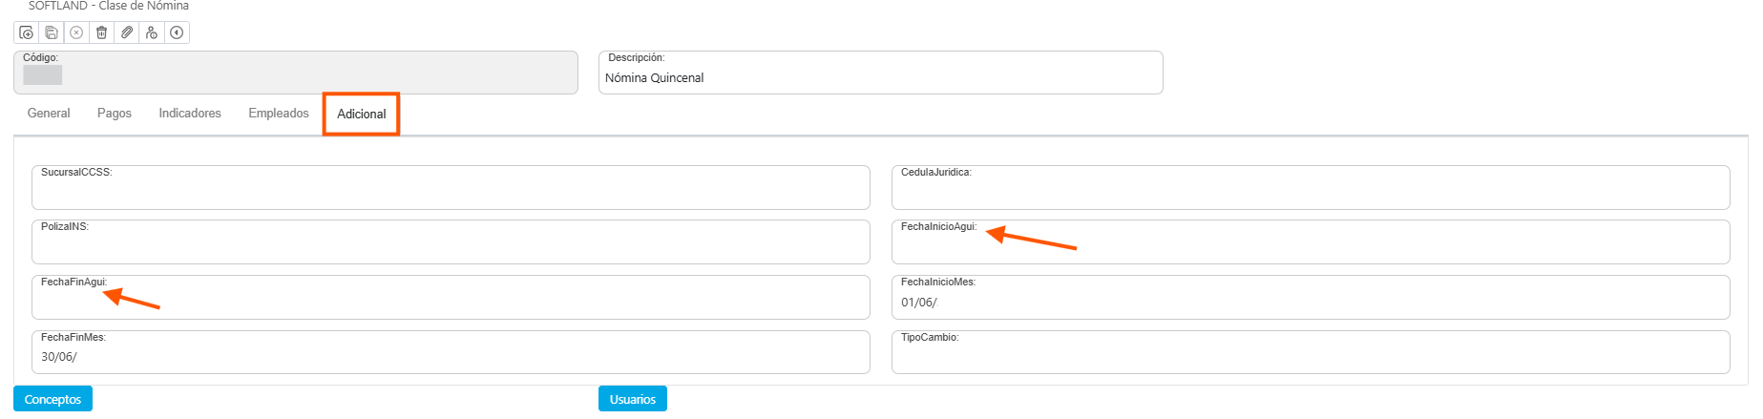
Task: Switch to the General tab
Action: click(49, 114)
